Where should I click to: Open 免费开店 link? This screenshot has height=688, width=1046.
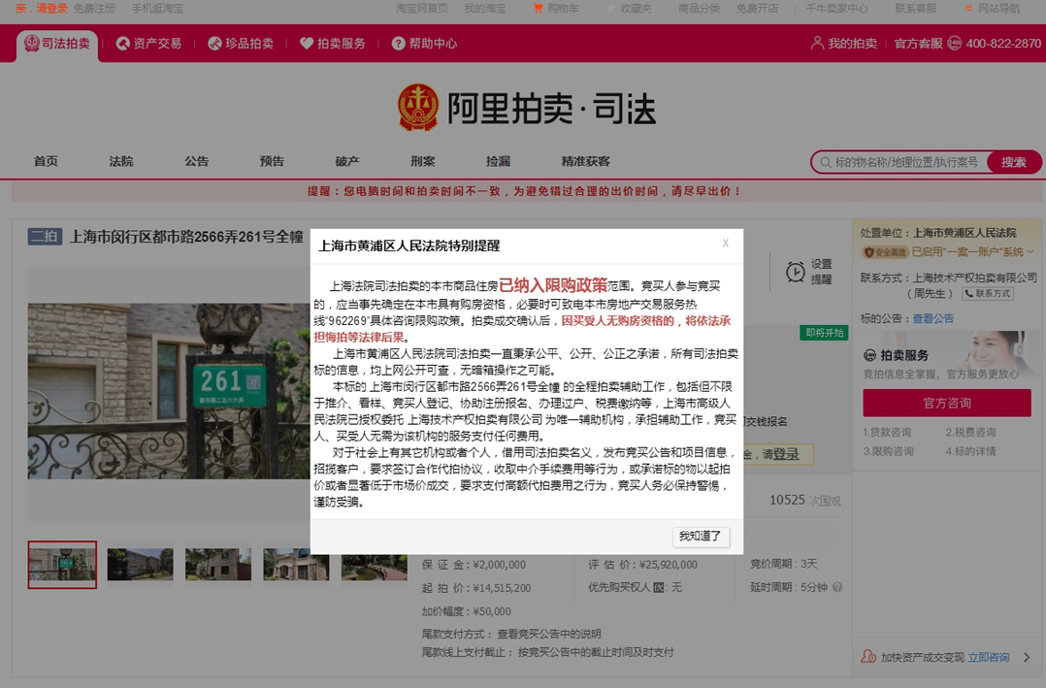coord(757,8)
